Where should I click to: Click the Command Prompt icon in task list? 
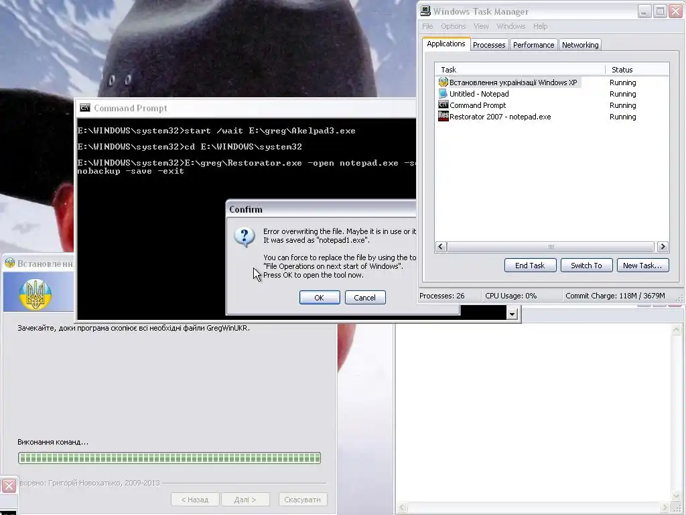(x=443, y=105)
